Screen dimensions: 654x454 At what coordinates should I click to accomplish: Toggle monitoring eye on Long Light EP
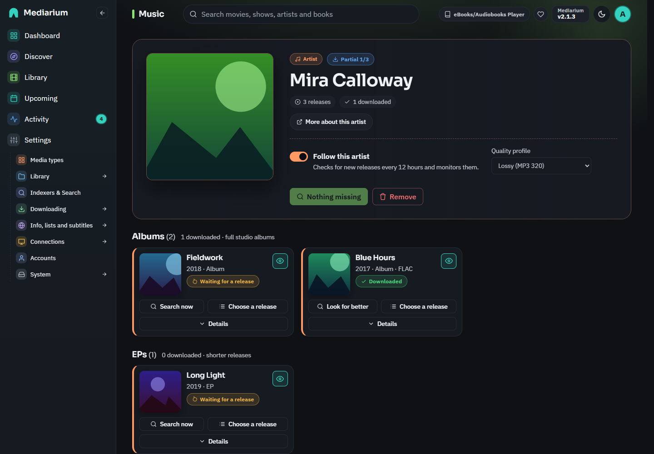coord(280,379)
